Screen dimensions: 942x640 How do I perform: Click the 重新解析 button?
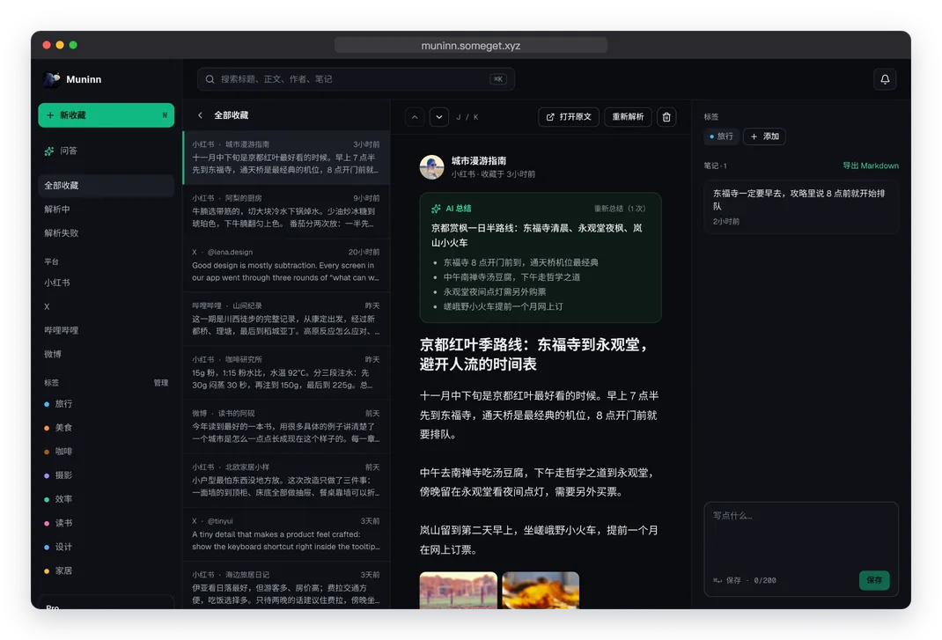627,117
